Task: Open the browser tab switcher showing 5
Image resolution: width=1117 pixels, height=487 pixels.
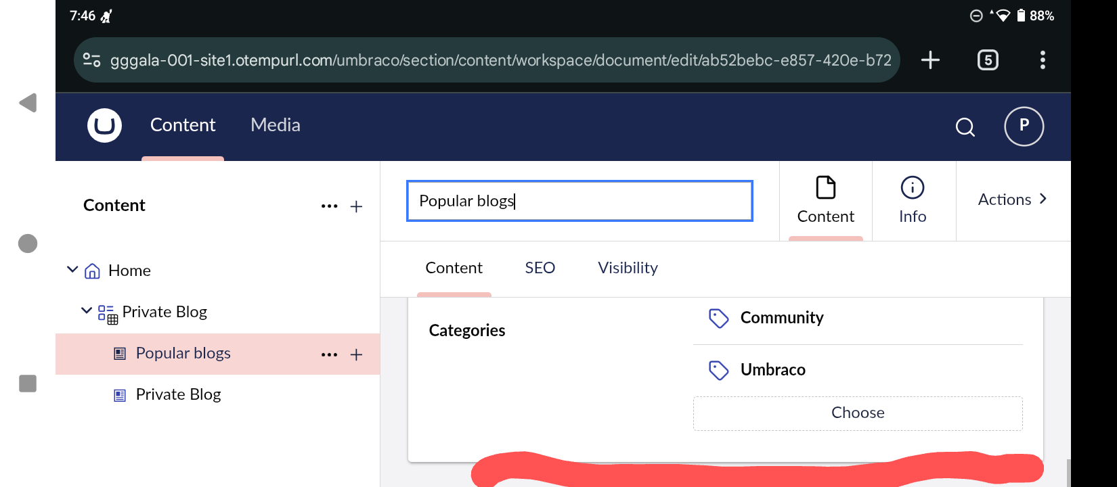Action: coord(988,60)
